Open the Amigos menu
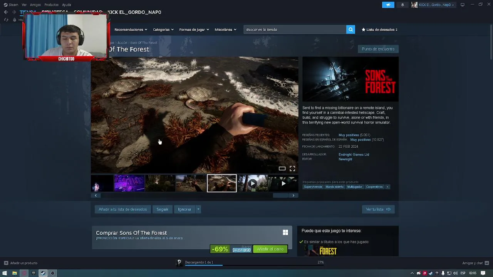493x277 pixels. point(35,5)
